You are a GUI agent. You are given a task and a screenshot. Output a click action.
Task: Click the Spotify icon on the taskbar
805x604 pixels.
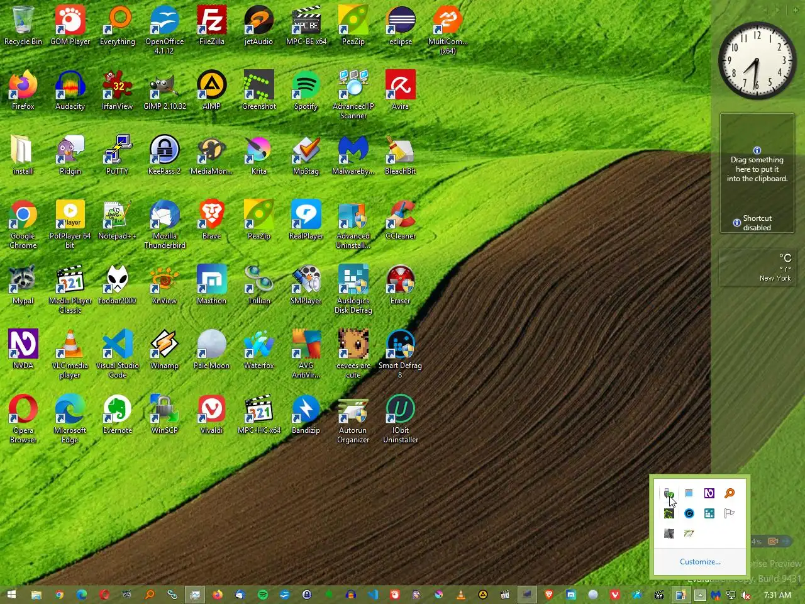click(x=263, y=595)
